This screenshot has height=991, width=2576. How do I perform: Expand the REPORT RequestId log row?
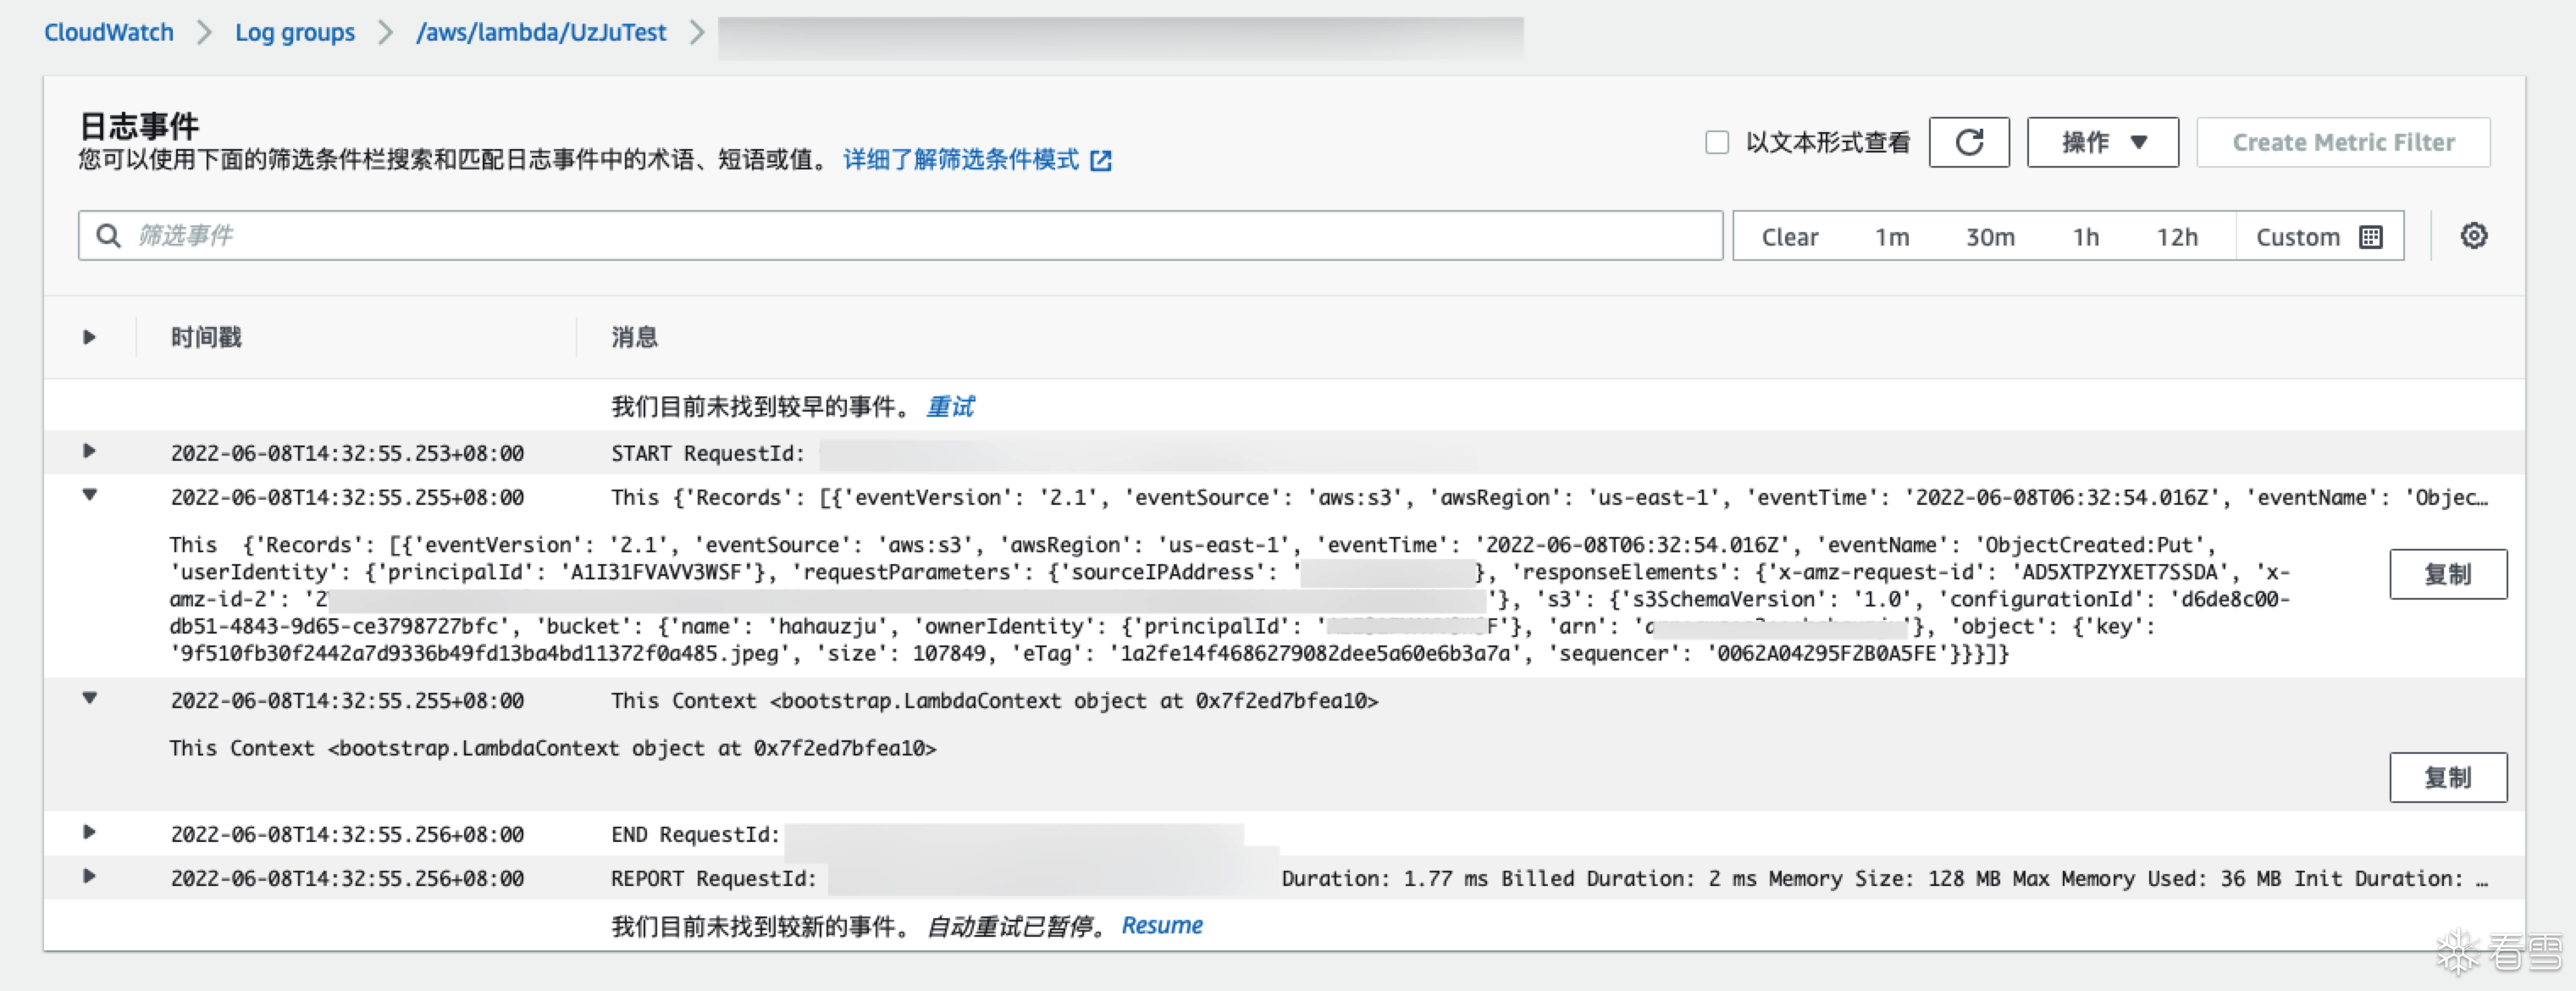89,876
